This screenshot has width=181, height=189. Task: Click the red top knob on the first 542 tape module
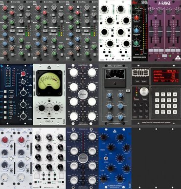click(x=4, y=140)
